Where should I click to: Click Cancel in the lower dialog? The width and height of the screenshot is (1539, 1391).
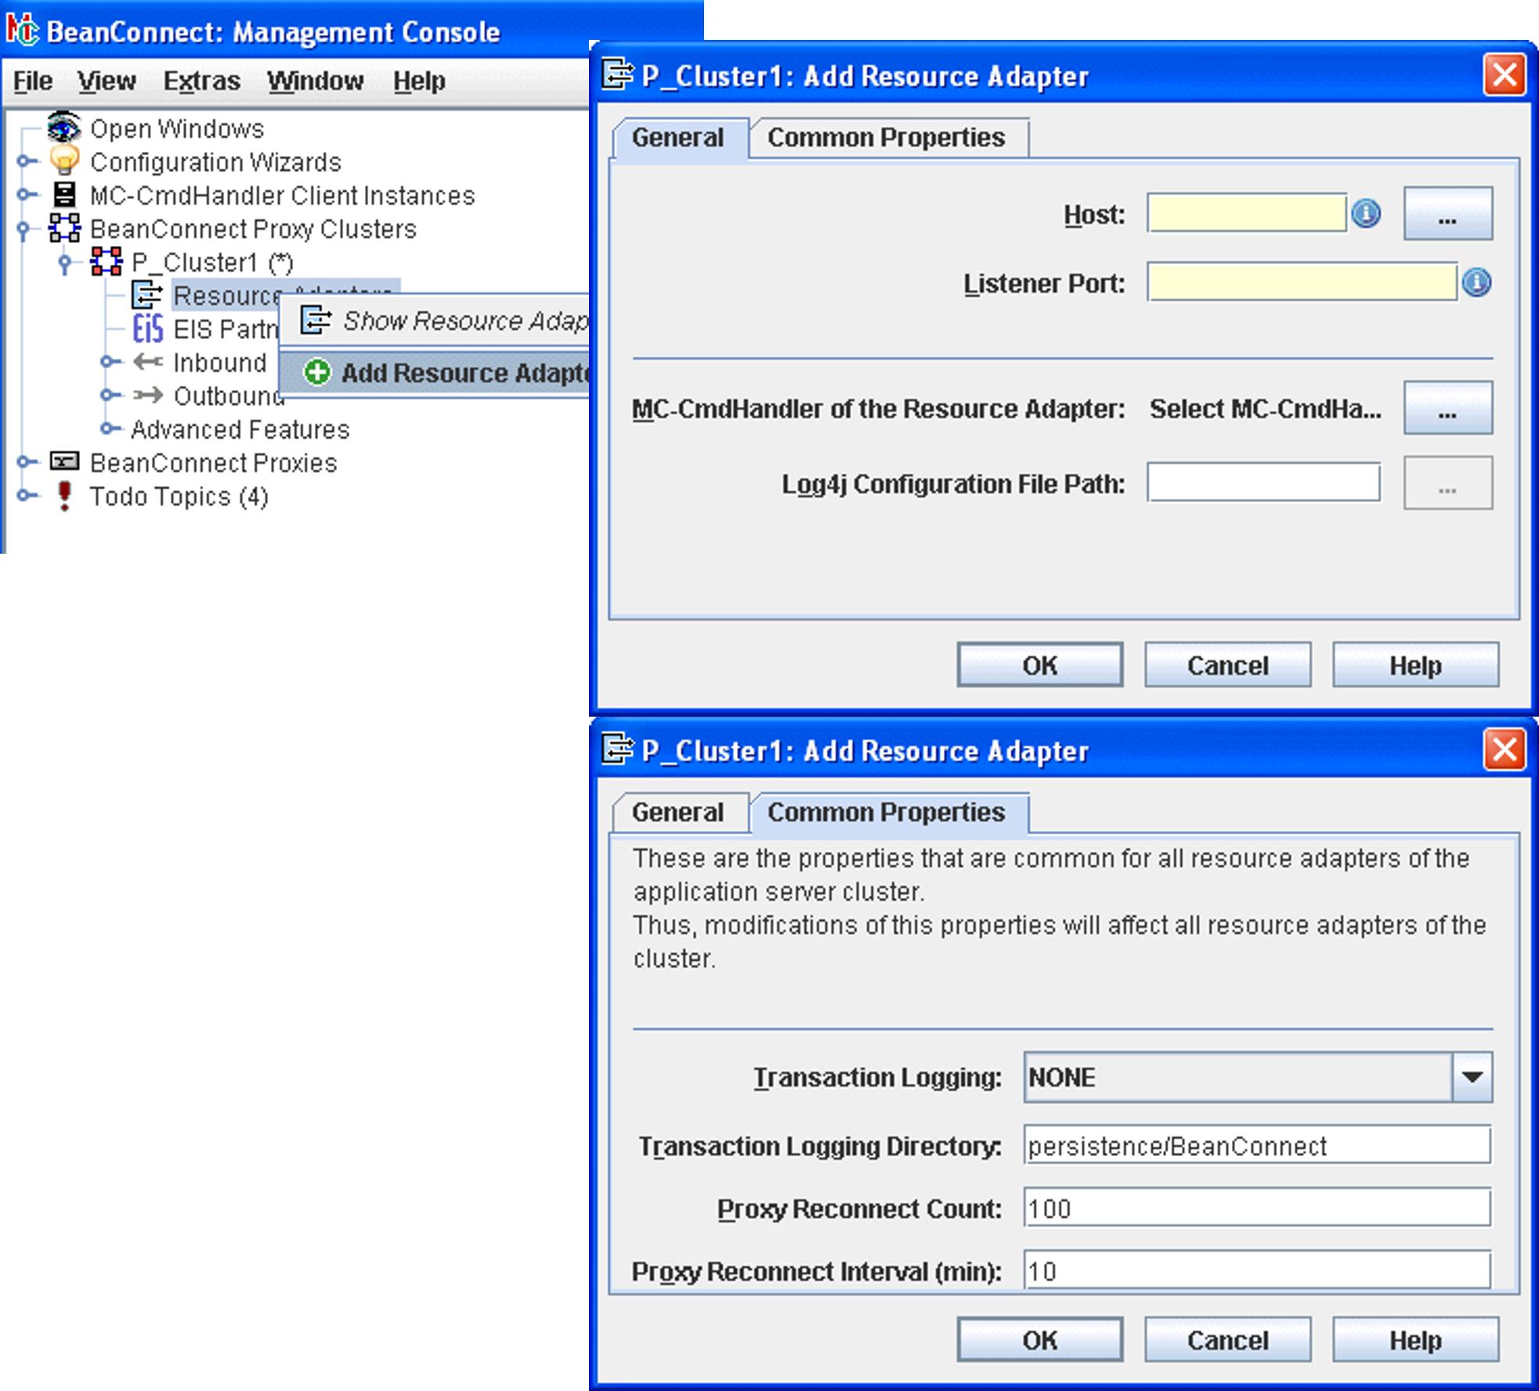click(1227, 1340)
